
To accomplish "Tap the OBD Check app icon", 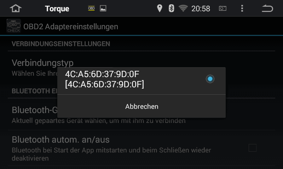I will point(14,26).
